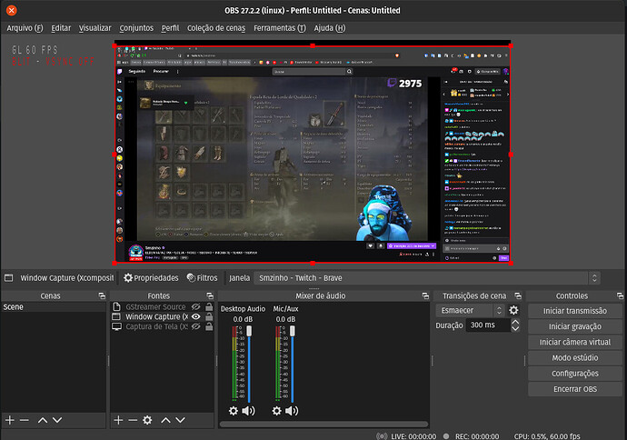This screenshot has width=627, height=440.
Task: Open source properties gear in Fontes toolbar
Action: [147, 420]
